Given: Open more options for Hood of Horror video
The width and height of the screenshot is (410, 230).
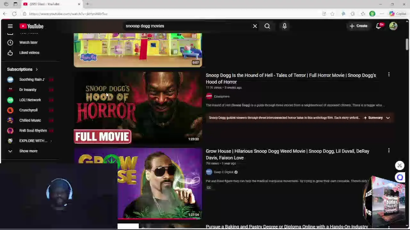Looking at the screenshot, I should point(389,75).
